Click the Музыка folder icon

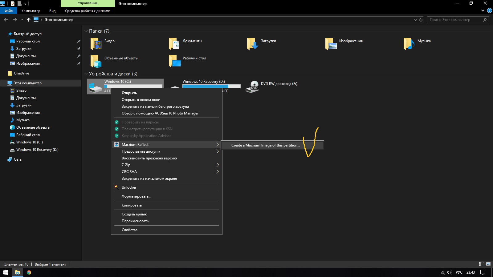tap(409, 44)
